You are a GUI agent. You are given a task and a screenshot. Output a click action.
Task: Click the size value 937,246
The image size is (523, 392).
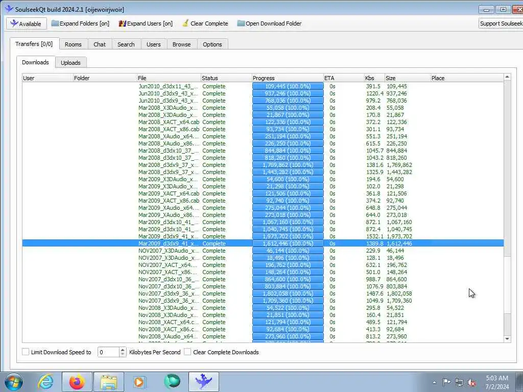click(396, 94)
